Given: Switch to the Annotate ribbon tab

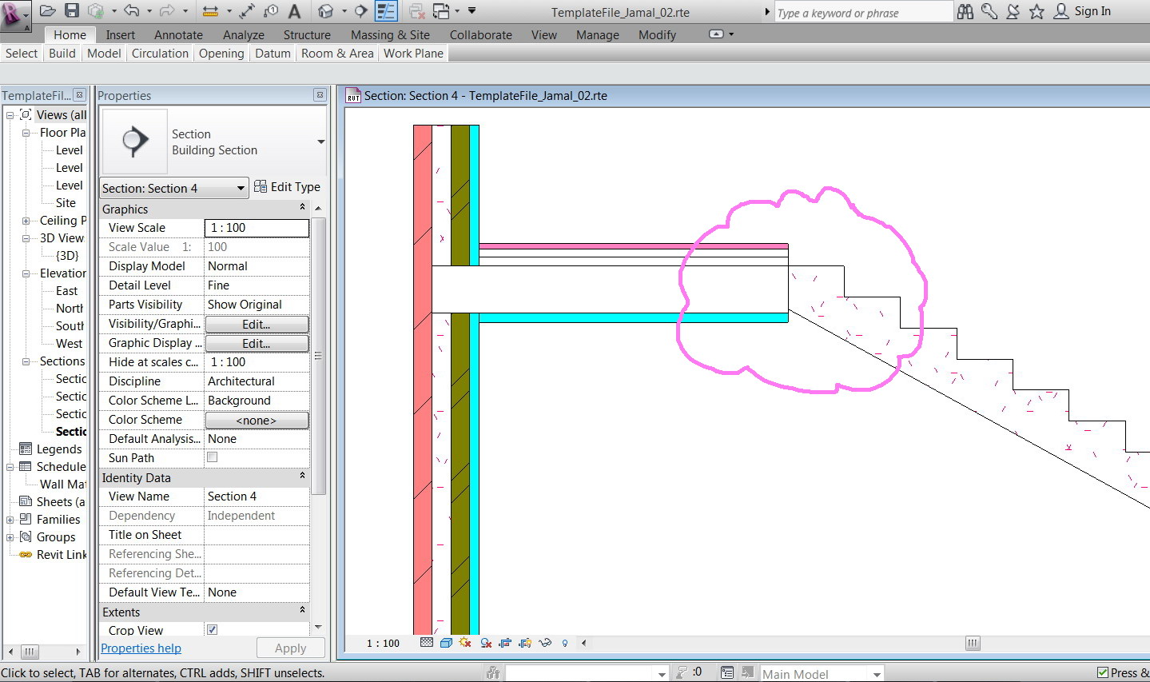Looking at the screenshot, I should [x=177, y=34].
